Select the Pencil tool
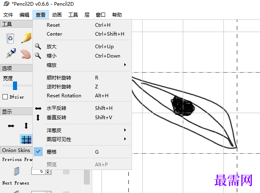The width and height of the screenshot is (260, 193). pyautogui.click(x=26, y=38)
